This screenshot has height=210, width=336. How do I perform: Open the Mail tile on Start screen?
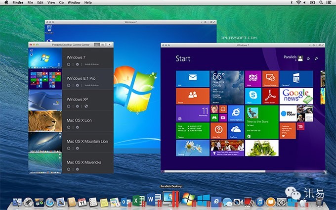[x=193, y=79]
